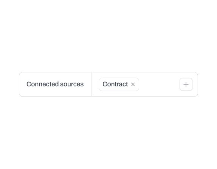Disconnect the Contract source

133,84
